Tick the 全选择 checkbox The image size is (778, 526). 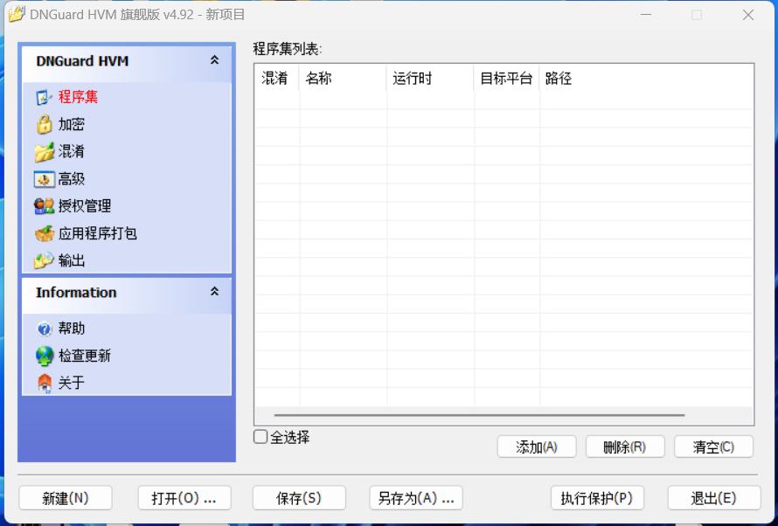coord(260,437)
